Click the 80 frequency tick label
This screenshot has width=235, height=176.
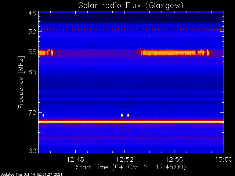click(x=32, y=151)
